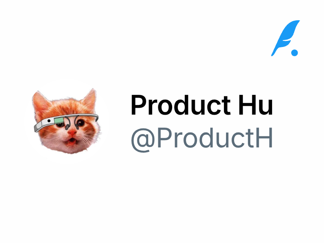Click the kitten's open mouth
The width and height of the screenshot is (324, 243).
(x=72, y=142)
